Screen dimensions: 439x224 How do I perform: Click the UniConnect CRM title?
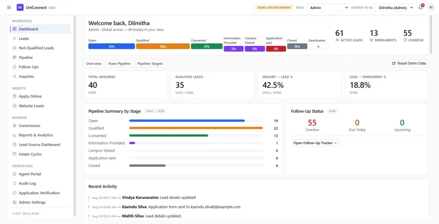pos(41,7)
